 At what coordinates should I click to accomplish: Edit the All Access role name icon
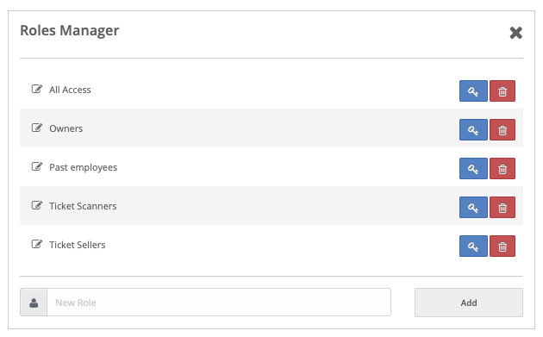click(37, 89)
